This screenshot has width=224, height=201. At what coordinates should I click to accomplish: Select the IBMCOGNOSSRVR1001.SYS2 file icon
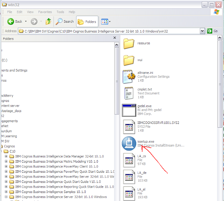pos(129,127)
